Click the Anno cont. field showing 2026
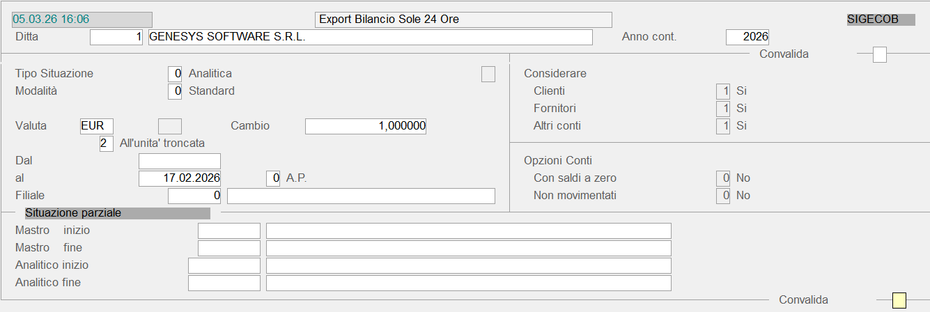Viewport: 930px width, 312px height. [x=747, y=37]
